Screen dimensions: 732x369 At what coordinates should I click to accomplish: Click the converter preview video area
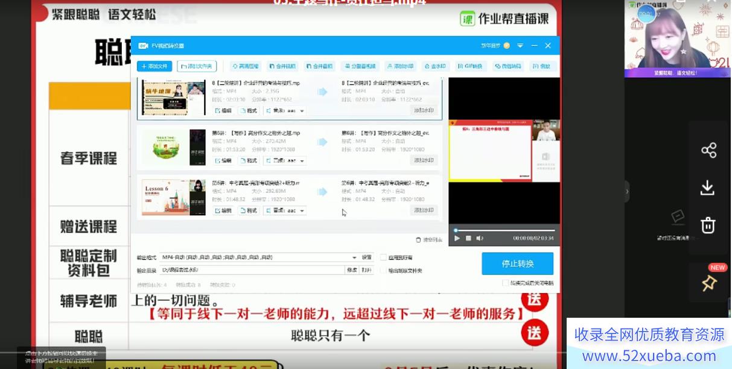coord(504,151)
